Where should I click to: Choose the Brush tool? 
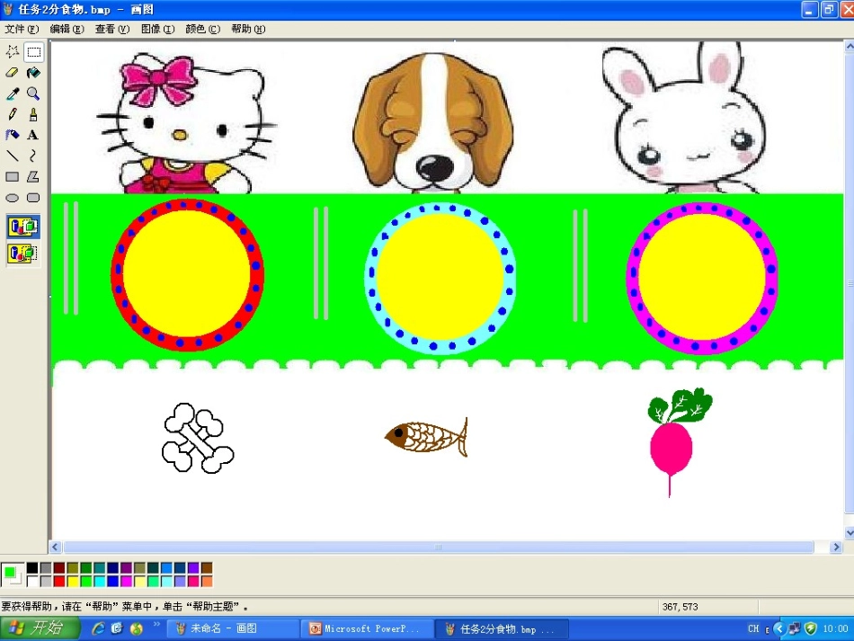(34, 114)
